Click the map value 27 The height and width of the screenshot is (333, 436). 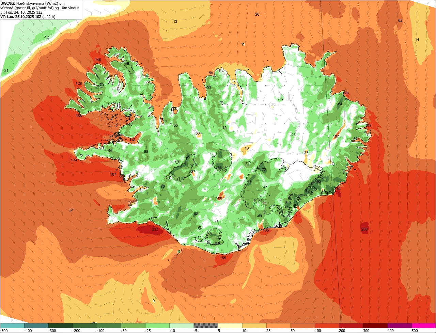point(306,152)
